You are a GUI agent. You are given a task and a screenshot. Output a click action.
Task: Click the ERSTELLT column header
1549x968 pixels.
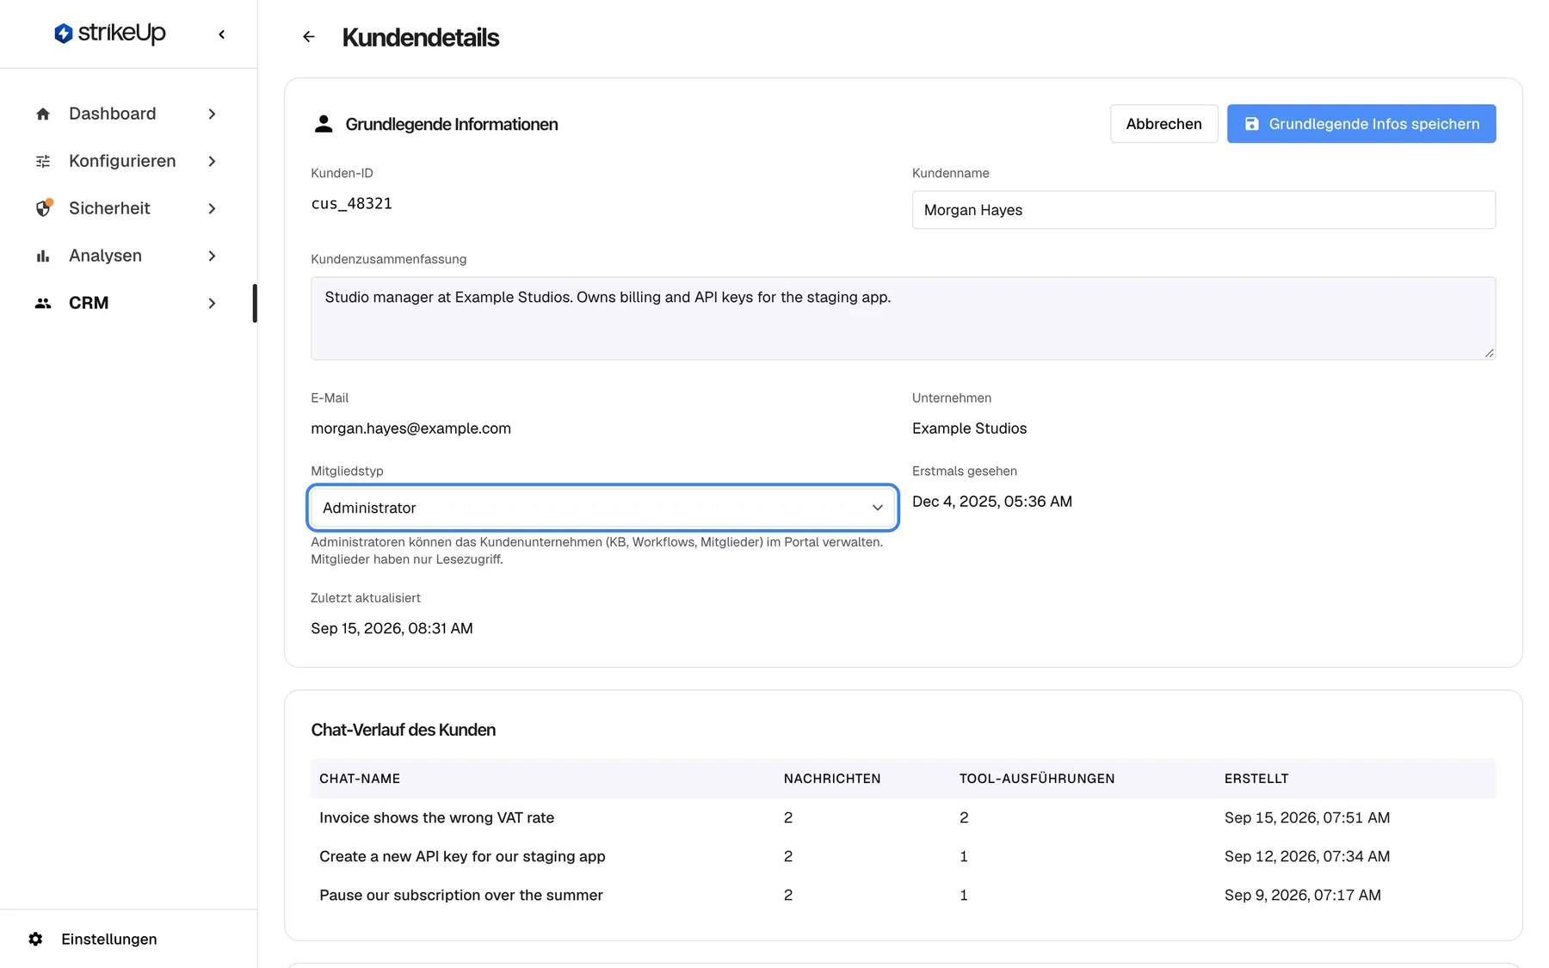coord(1256,779)
